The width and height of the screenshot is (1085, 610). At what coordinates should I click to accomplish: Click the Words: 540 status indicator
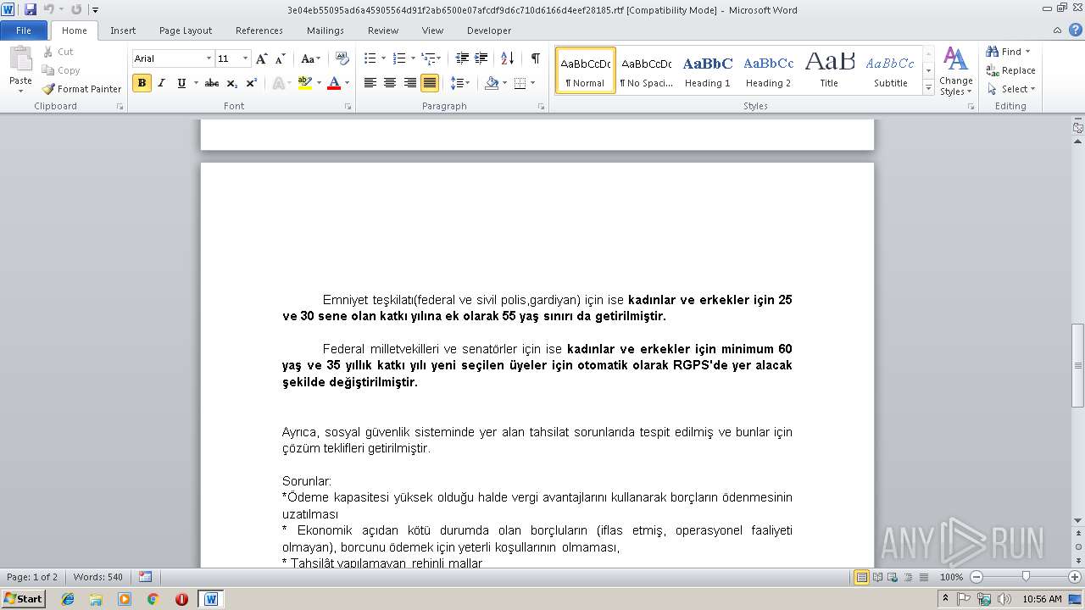click(x=98, y=577)
